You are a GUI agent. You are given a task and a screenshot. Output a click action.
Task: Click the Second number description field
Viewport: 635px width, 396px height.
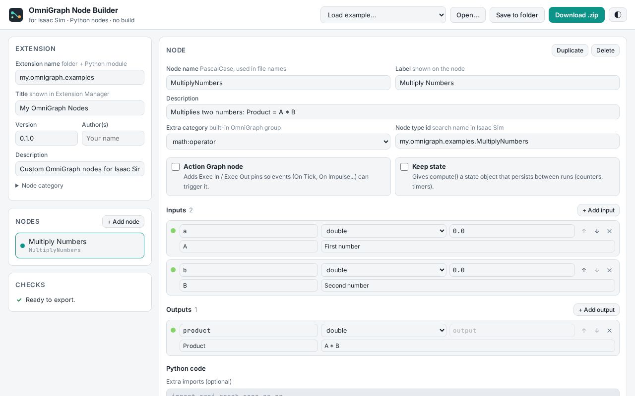(468, 286)
